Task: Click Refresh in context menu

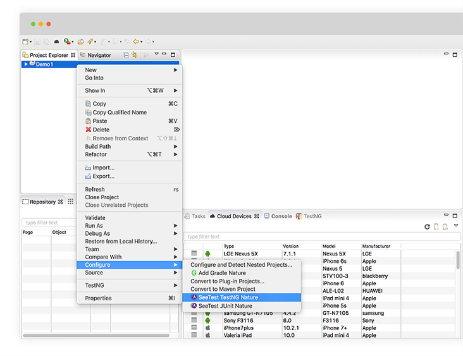Action: click(130, 189)
